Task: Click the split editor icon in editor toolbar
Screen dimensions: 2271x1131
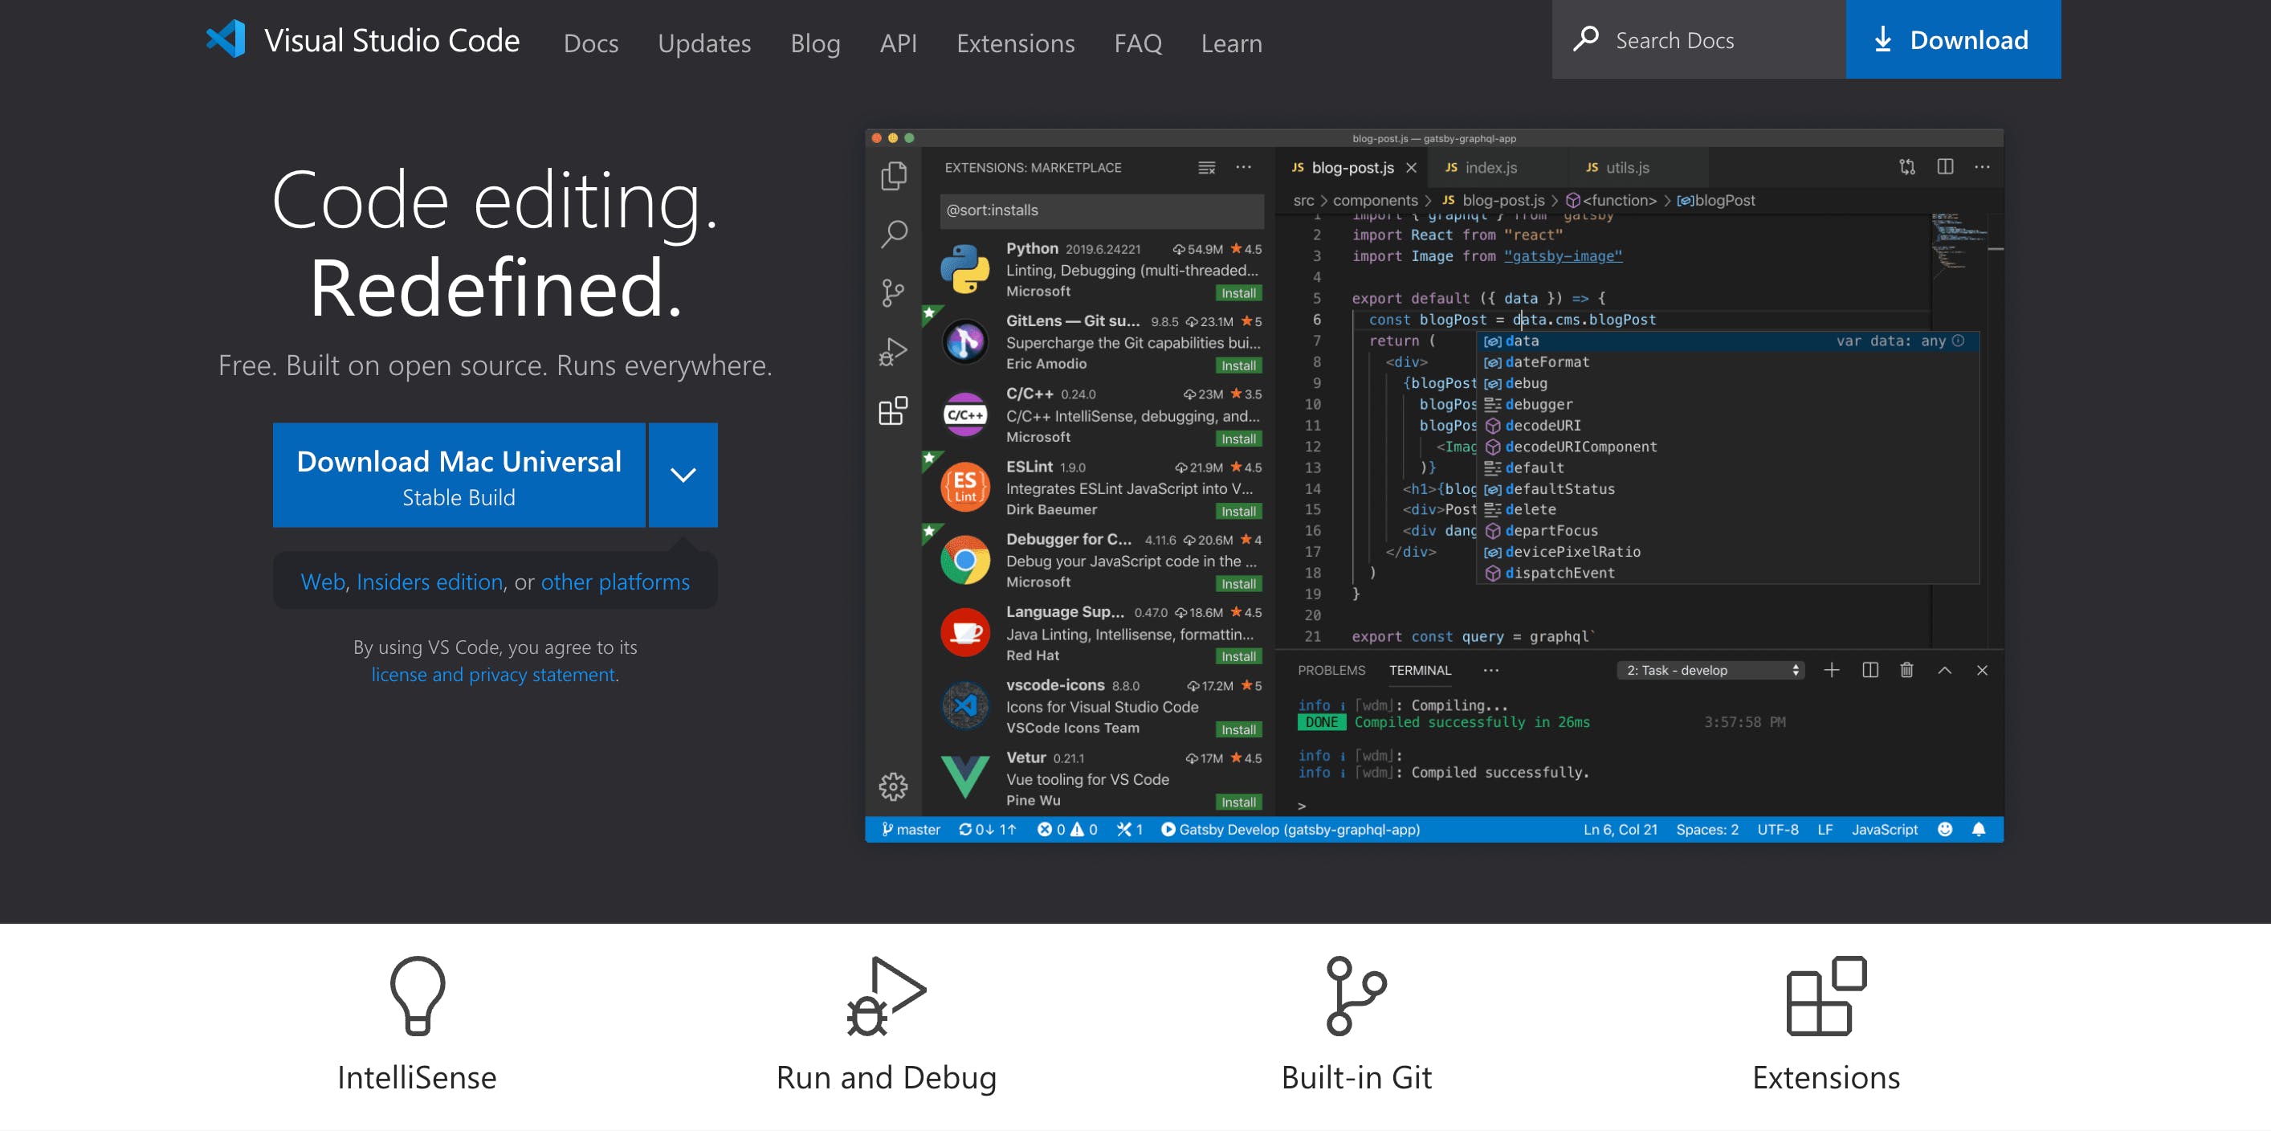Action: [1945, 166]
